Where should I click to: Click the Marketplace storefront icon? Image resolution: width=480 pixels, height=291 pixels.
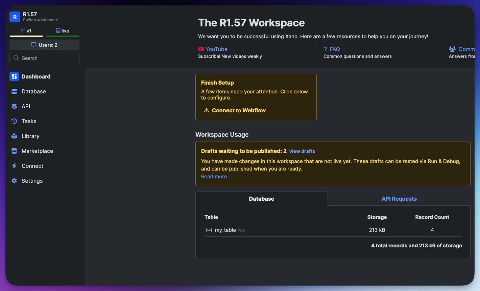tap(14, 151)
